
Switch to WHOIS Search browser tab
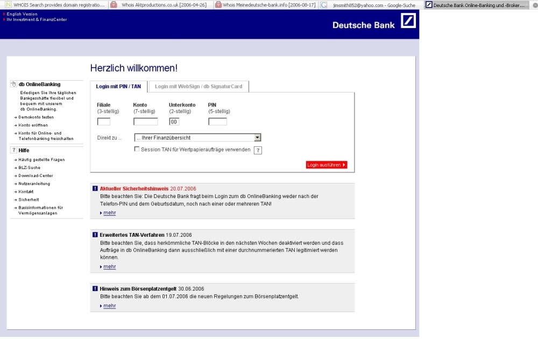tap(55, 5)
